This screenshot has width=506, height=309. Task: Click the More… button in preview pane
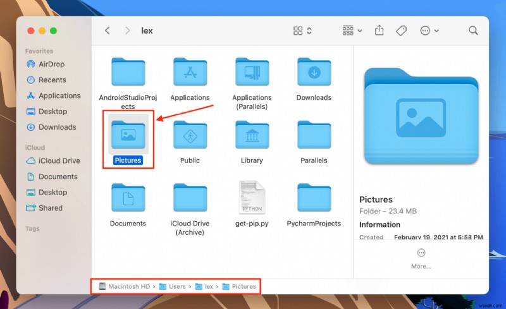[x=421, y=258]
